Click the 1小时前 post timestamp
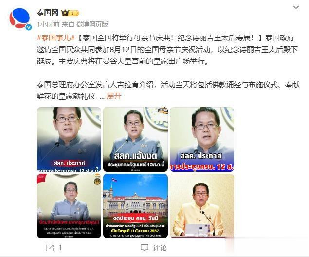This screenshot has width=309, height=257. (48, 24)
